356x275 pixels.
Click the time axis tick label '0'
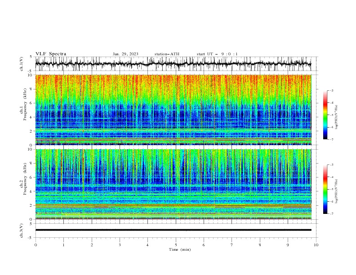click(x=36, y=245)
